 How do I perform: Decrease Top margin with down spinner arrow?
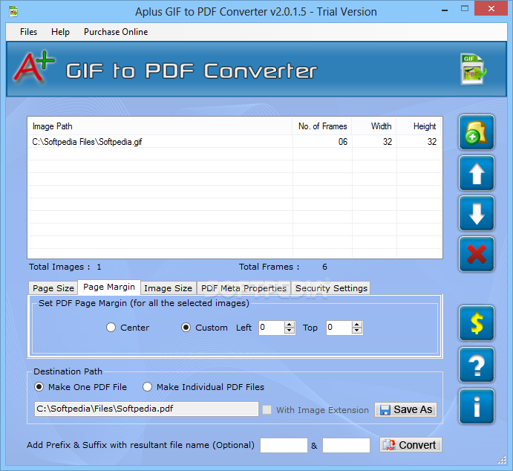357,331
